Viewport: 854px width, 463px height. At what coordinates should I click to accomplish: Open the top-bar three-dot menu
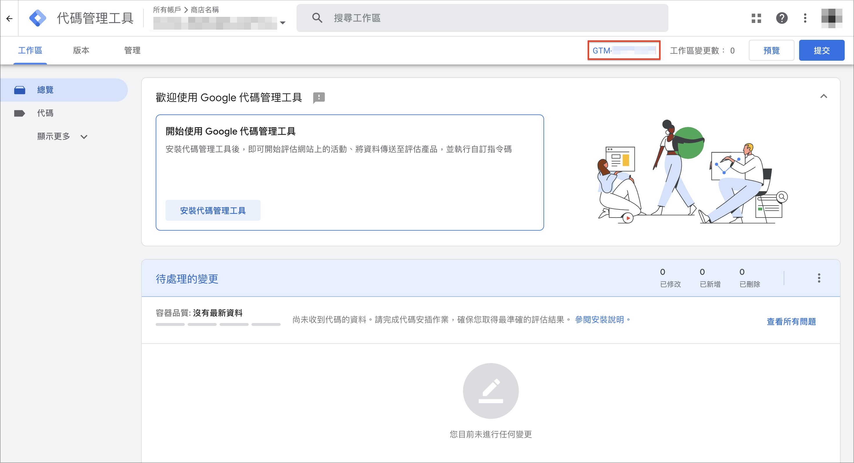pyautogui.click(x=805, y=18)
